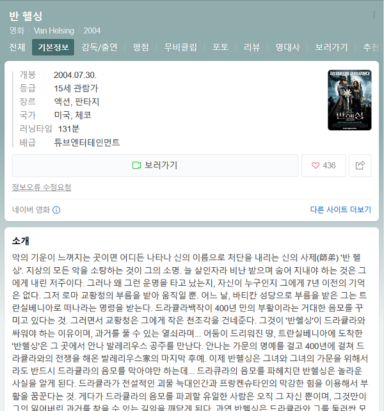Open the 반헬싱 movie poster thumbnail
This screenshot has width=384, height=411.
pyautogui.click(x=349, y=100)
